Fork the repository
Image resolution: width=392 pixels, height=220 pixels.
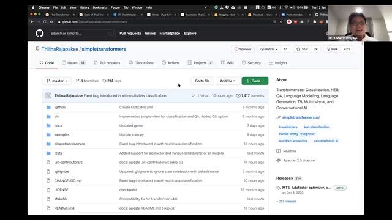click(332, 49)
